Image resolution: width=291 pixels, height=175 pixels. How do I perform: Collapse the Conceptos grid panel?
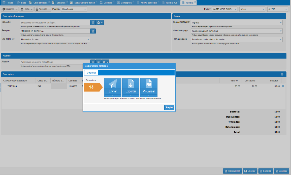[x=282, y=74]
